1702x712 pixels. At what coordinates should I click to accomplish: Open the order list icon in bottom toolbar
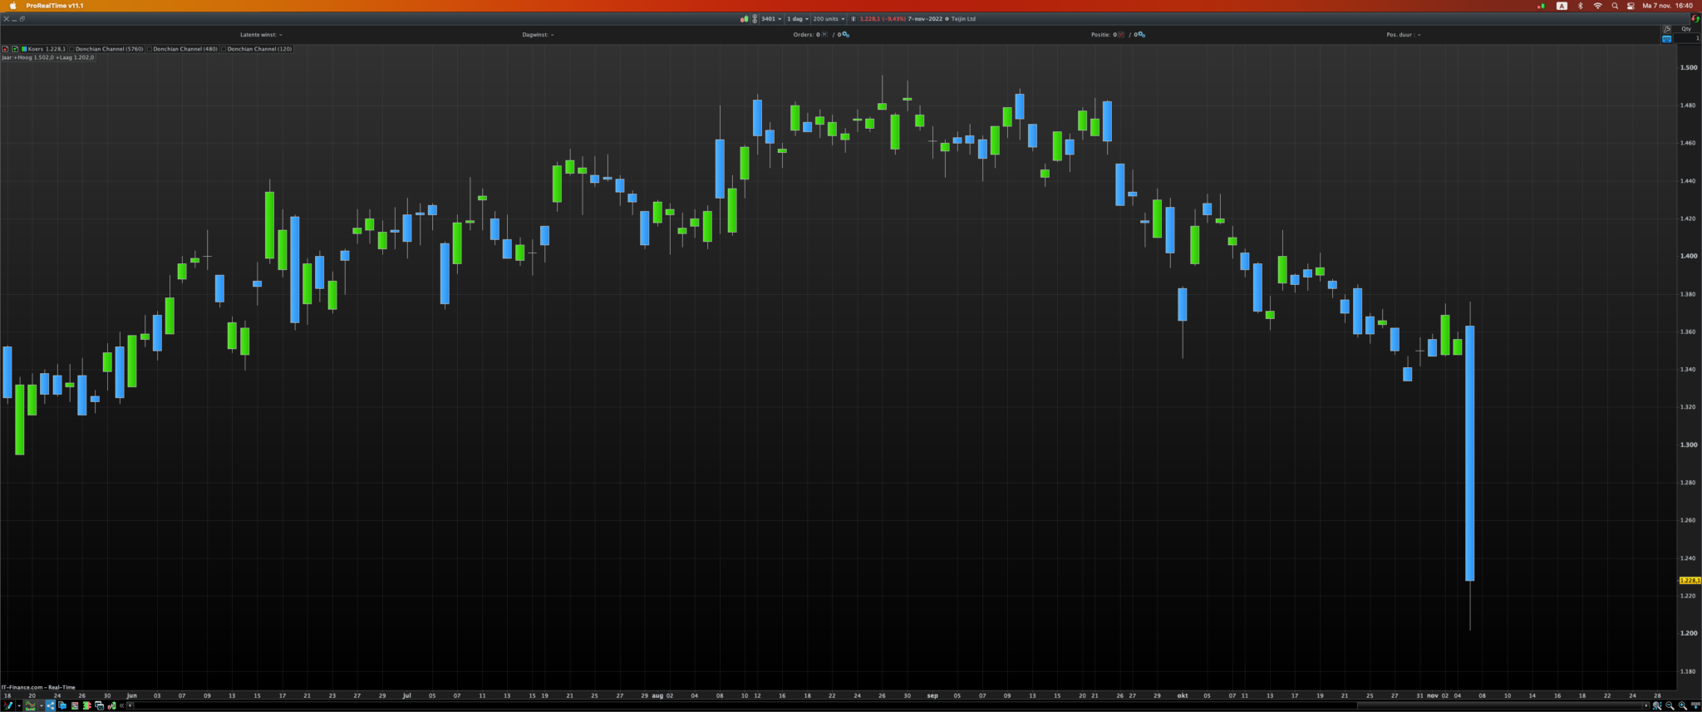coord(75,705)
